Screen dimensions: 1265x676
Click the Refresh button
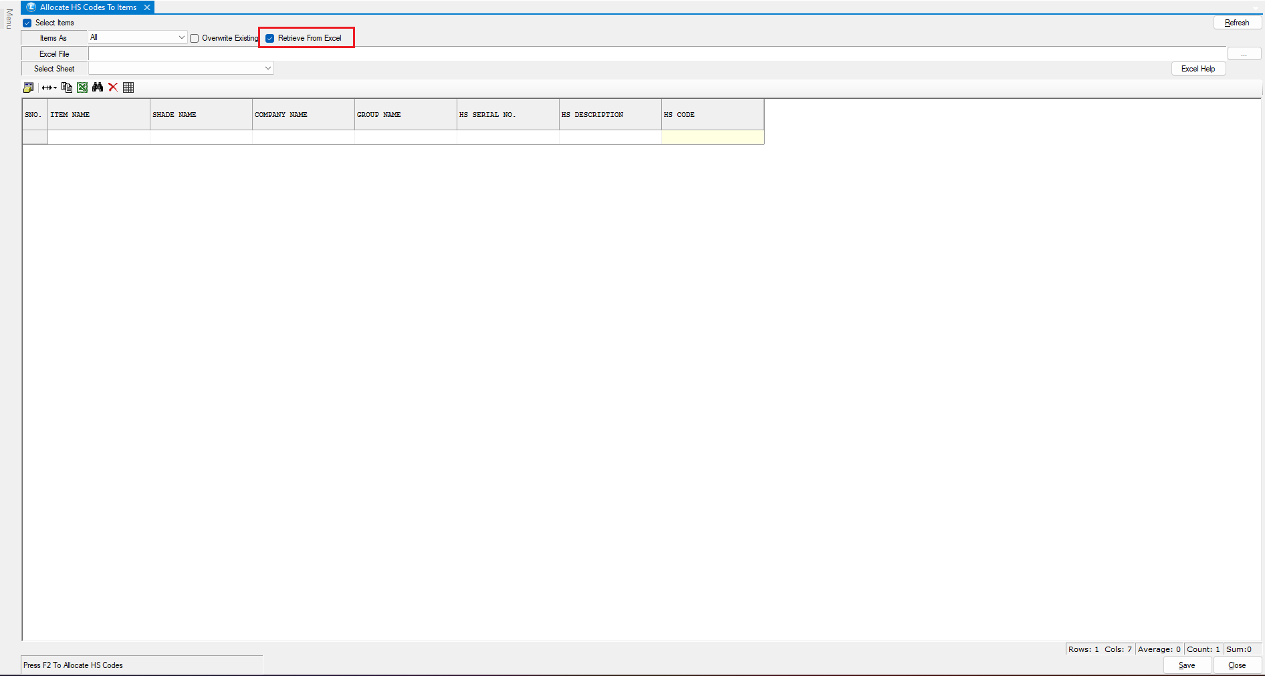click(1237, 23)
